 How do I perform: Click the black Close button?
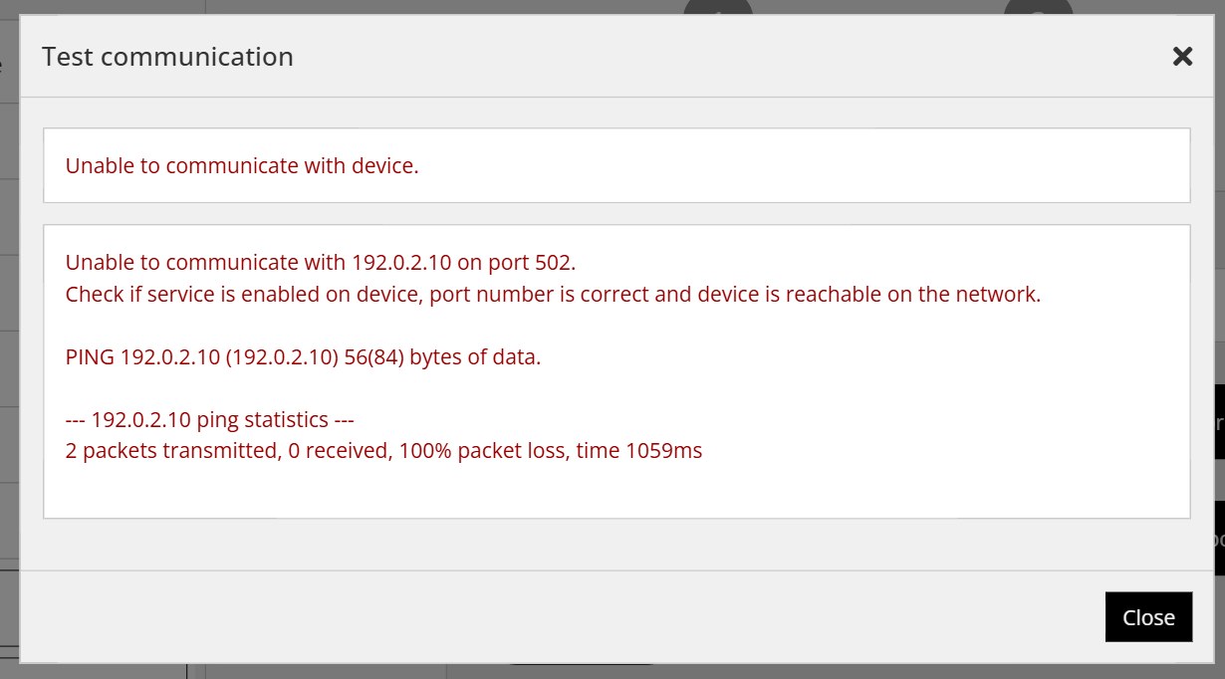pos(1148,617)
